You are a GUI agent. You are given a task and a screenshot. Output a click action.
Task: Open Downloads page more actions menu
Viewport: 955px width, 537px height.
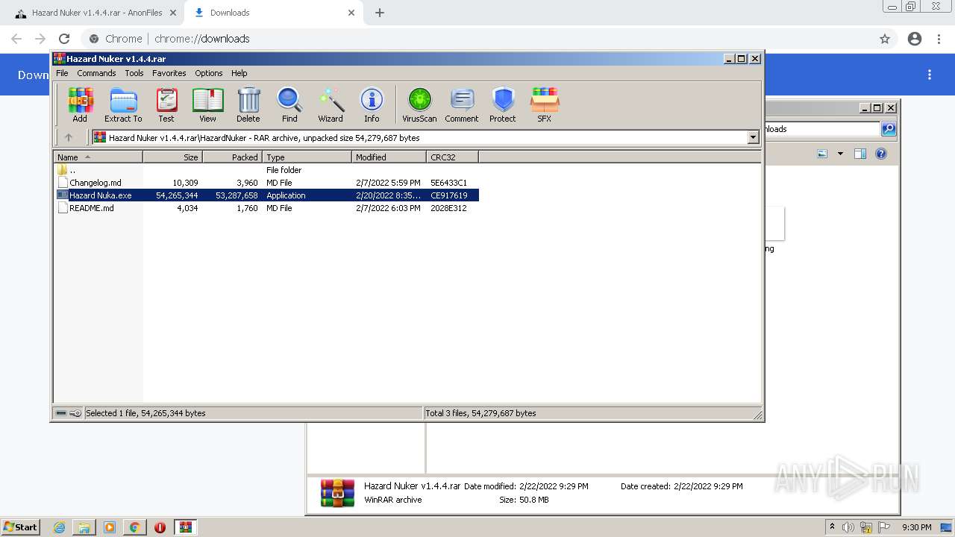[930, 75]
